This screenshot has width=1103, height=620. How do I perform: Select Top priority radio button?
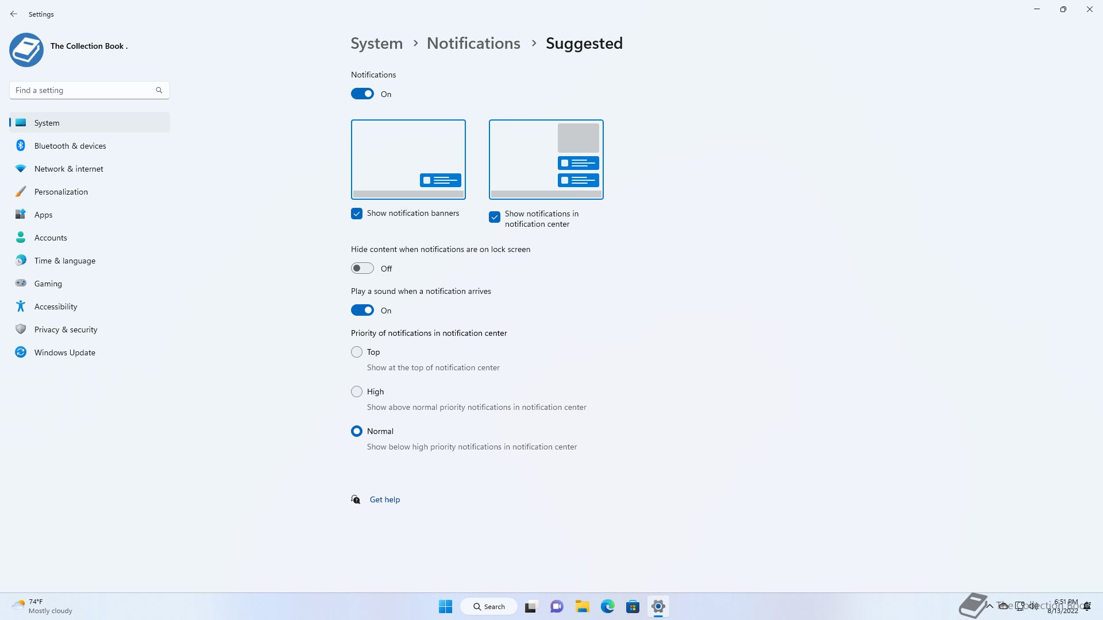click(x=357, y=352)
